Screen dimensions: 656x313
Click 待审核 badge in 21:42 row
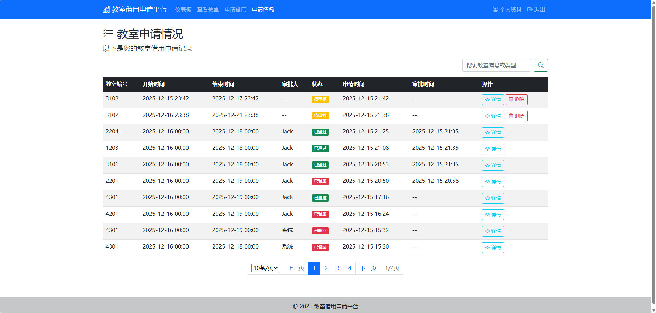tap(320, 99)
